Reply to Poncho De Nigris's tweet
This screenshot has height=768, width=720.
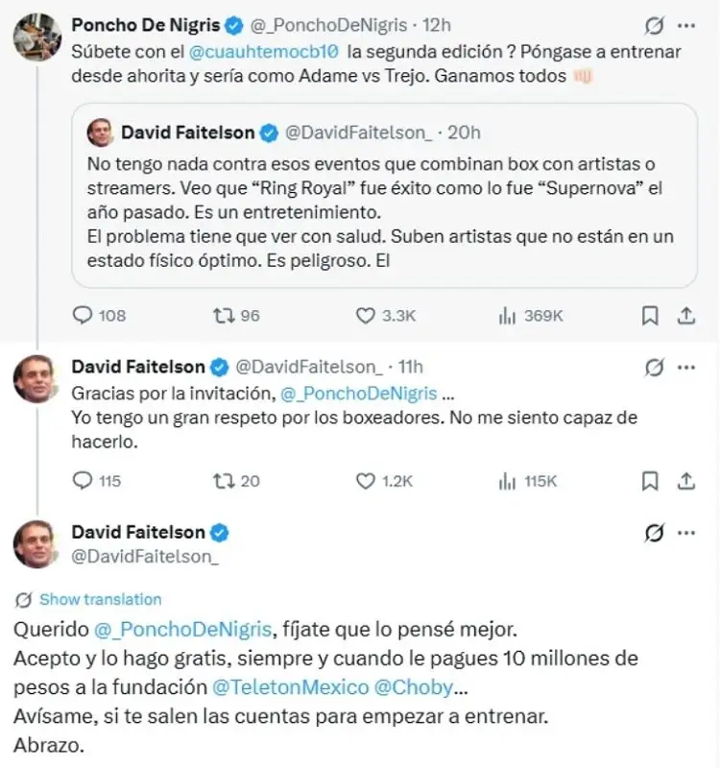click(x=82, y=315)
